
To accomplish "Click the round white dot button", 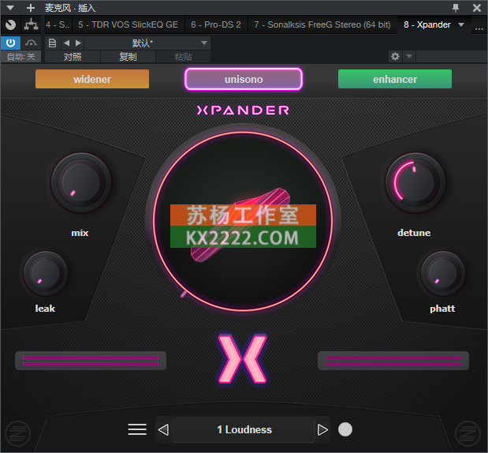I will pyautogui.click(x=345, y=429).
